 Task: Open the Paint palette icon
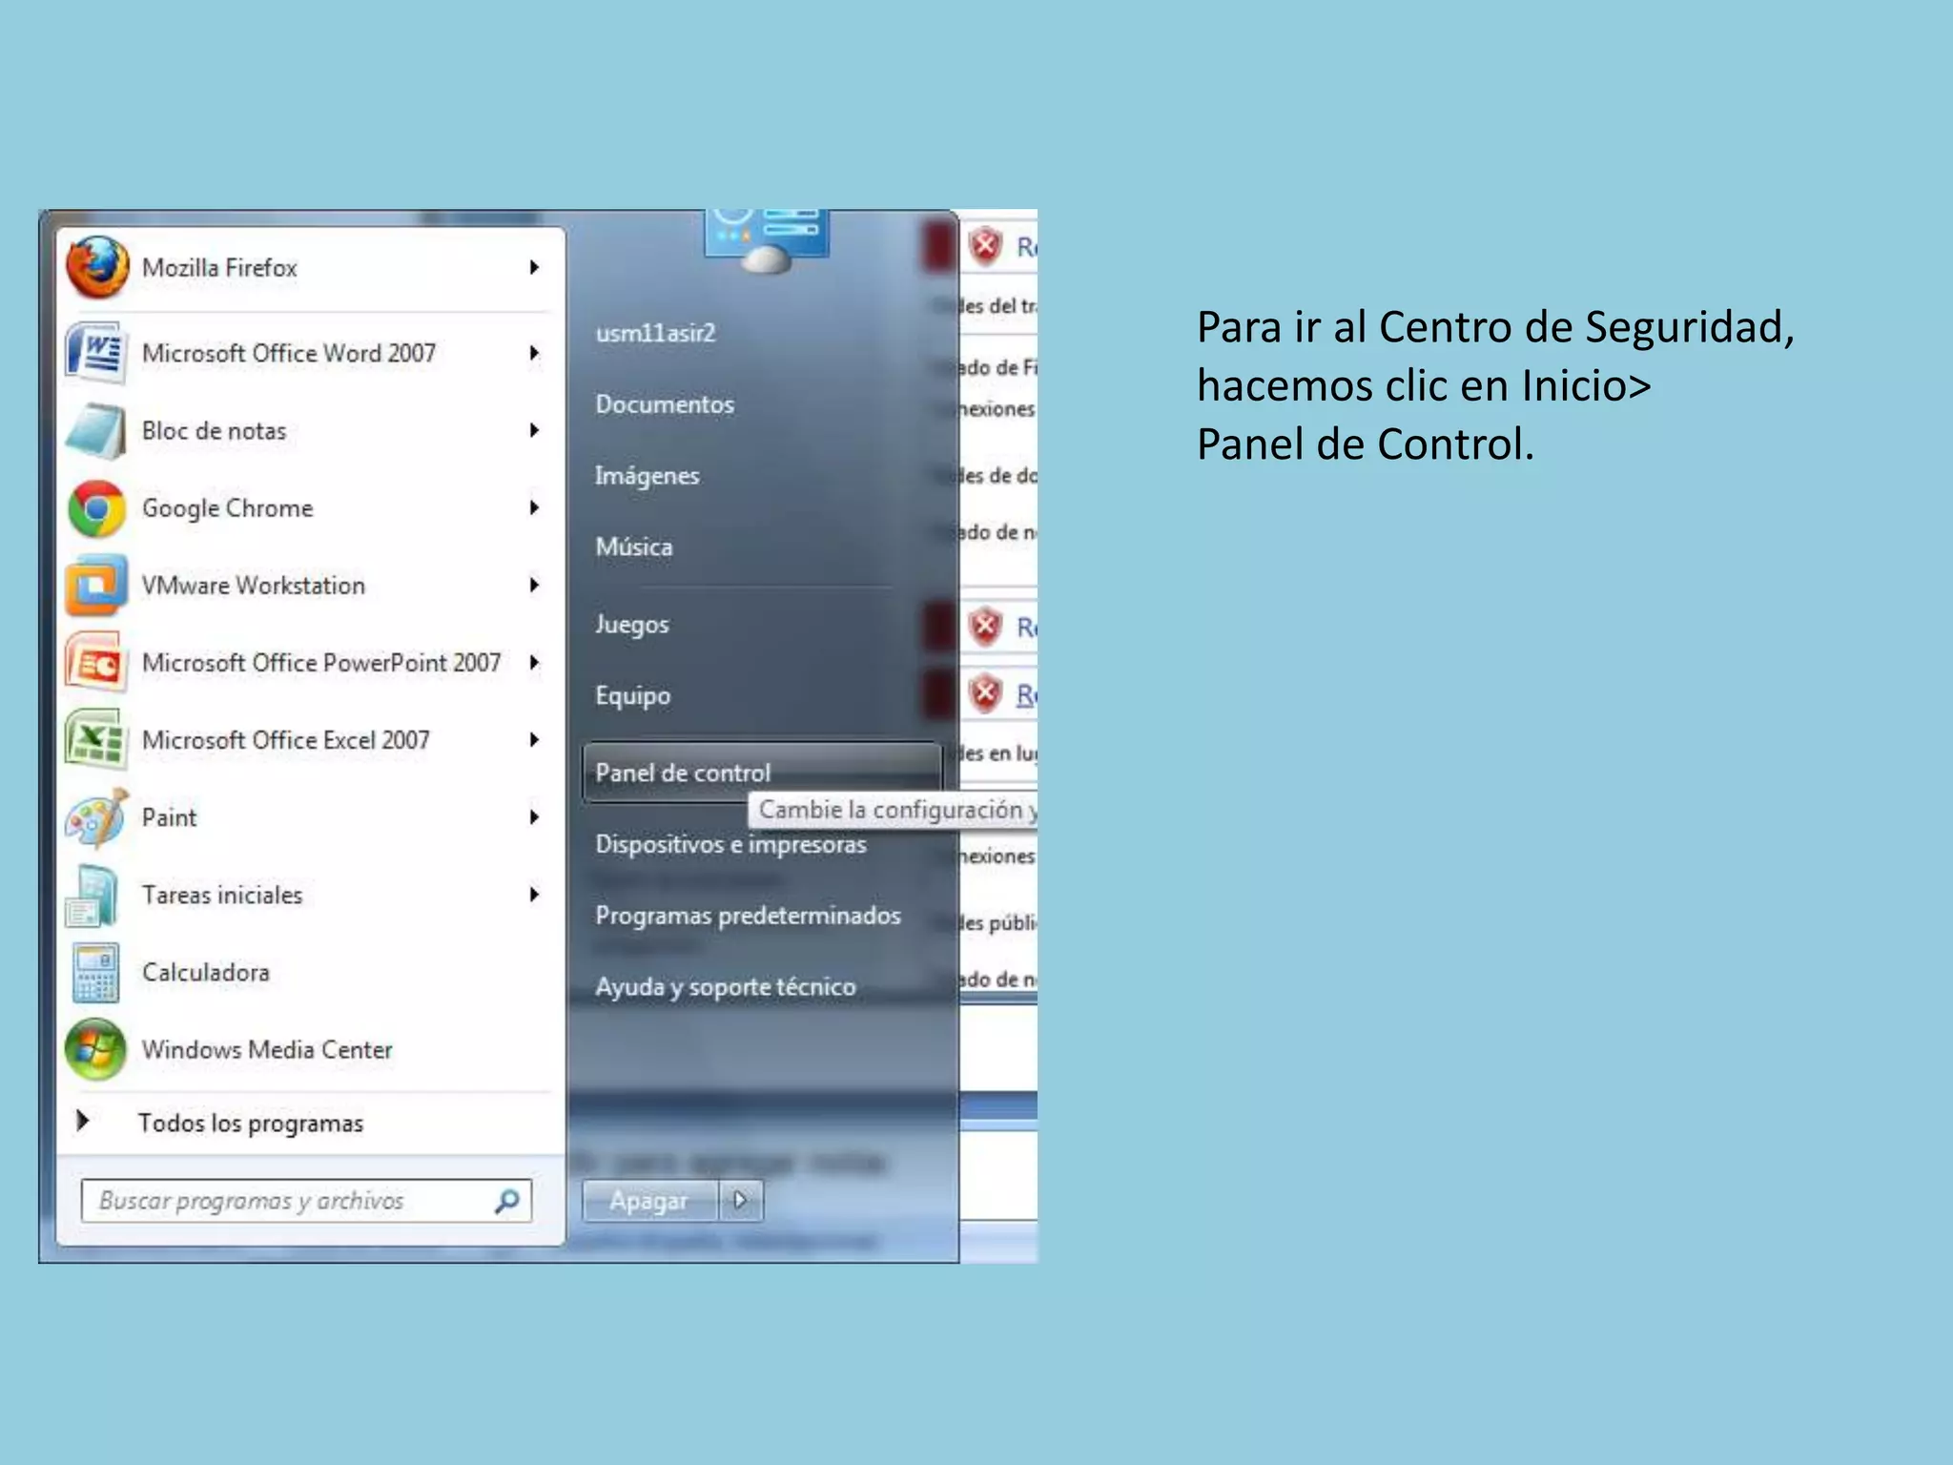coord(96,817)
